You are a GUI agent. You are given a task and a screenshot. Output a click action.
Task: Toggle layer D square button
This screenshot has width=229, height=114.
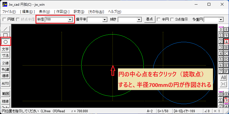click(x=226, y=60)
